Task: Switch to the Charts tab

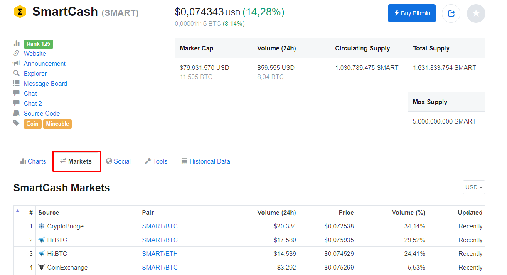Action: click(33, 161)
